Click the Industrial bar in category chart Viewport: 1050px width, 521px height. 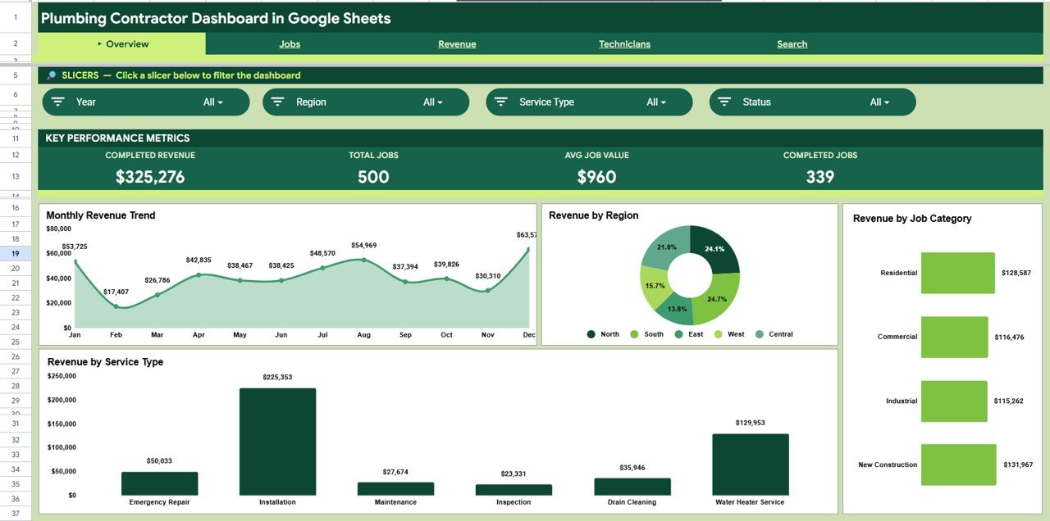coord(954,401)
